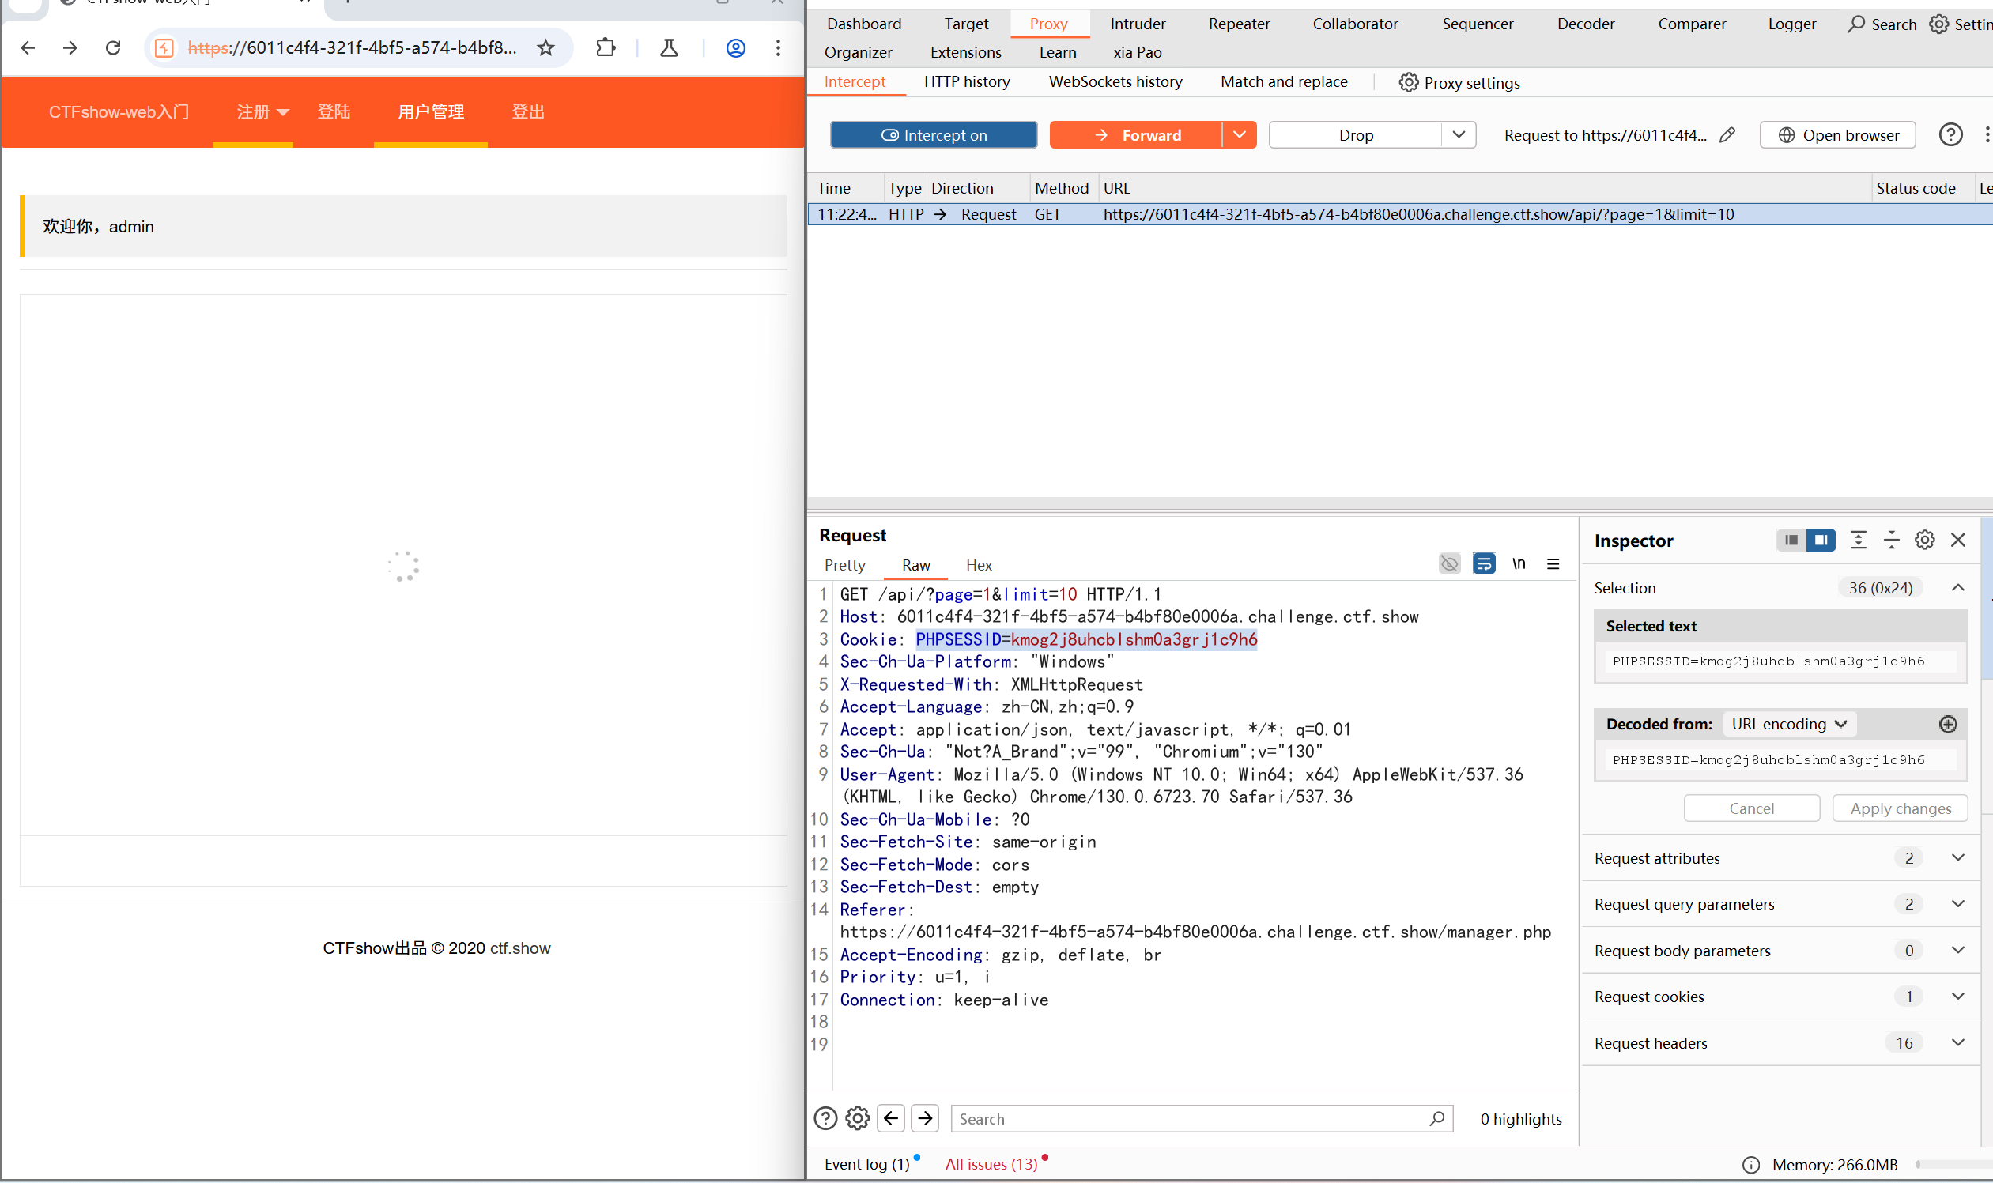Switch Request view to Pretty
Image resolution: width=1993 pixels, height=1183 pixels.
coord(844,564)
